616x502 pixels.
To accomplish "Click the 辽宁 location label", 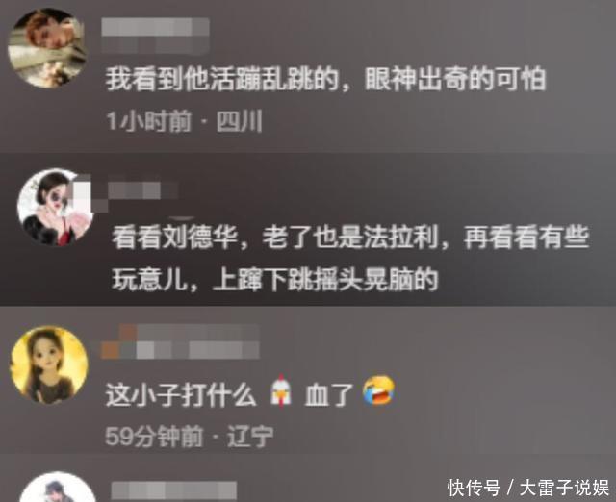I will click(x=250, y=436).
